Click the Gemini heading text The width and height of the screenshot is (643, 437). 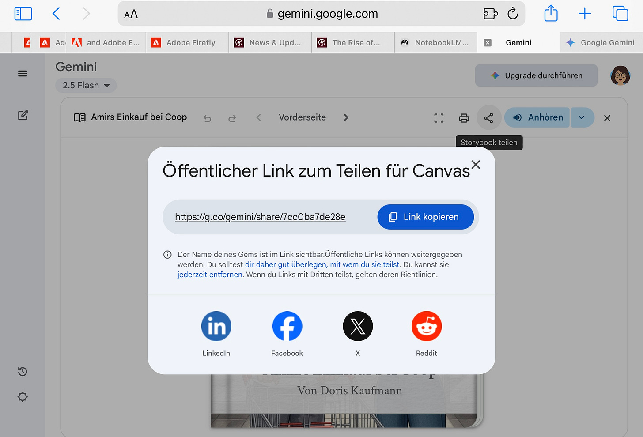tap(76, 67)
